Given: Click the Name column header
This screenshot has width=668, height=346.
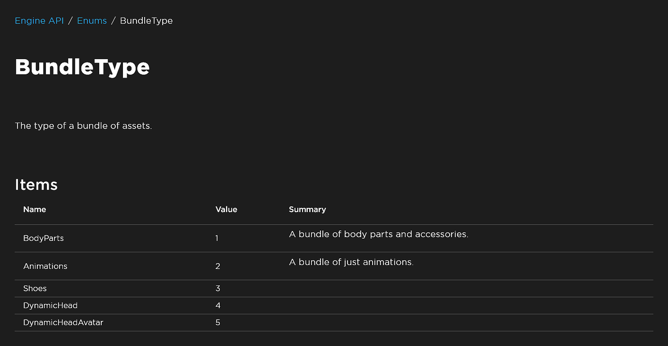Looking at the screenshot, I should [x=35, y=209].
